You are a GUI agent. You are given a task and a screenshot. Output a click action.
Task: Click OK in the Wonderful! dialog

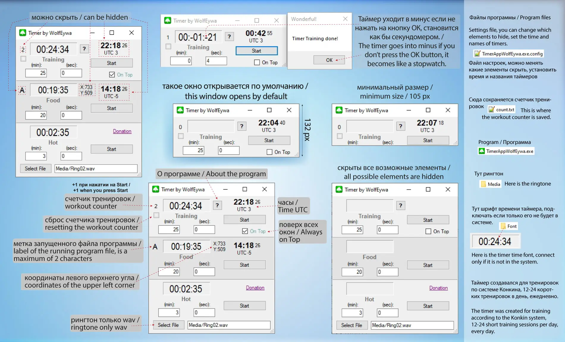pos(329,60)
